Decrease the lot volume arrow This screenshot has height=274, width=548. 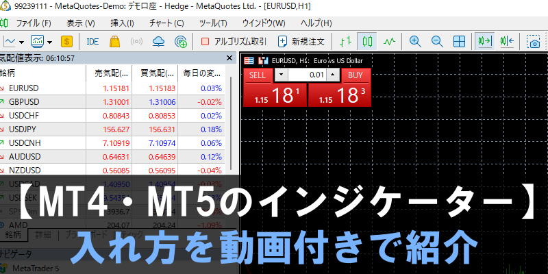(x=282, y=75)
